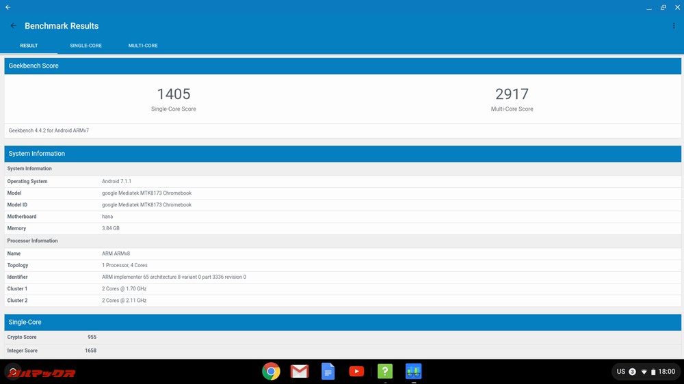Launch YouTube from the shelf

[356, 372]
